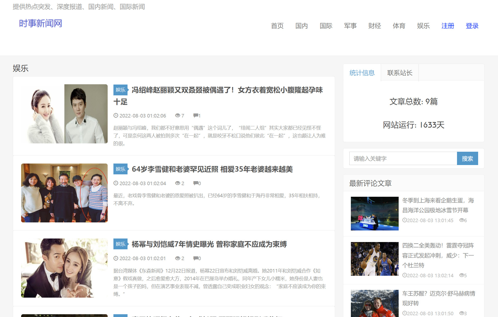
Task: Open the 赵丽颖冯绍峰 article thumbnail
Action: [x=64, y=114]
